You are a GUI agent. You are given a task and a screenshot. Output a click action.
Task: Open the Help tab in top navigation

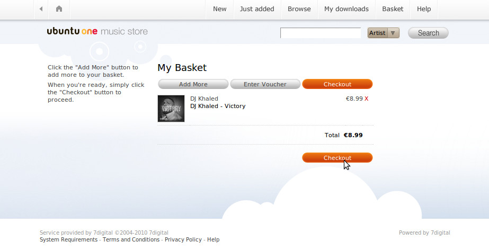coord(424,9)
